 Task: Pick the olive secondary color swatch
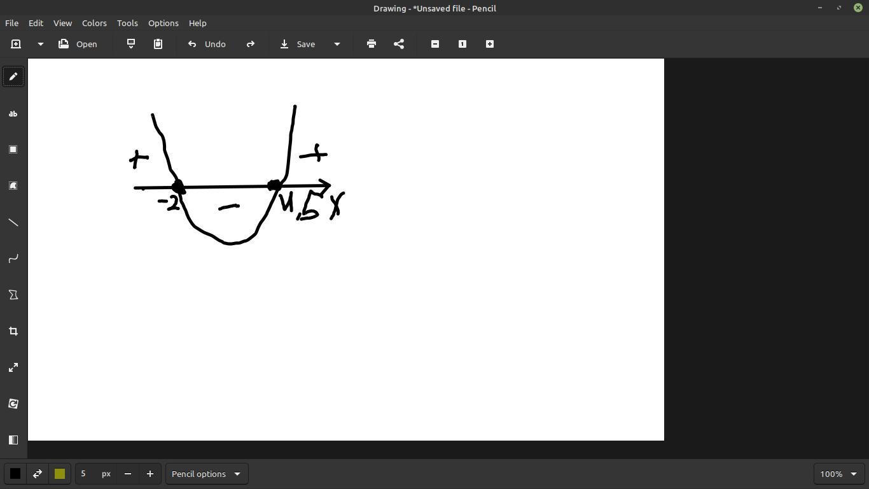60,474
